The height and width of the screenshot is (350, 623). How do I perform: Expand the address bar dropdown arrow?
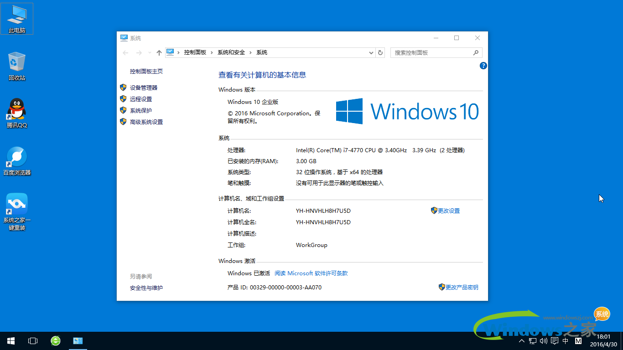click(371, 52)
